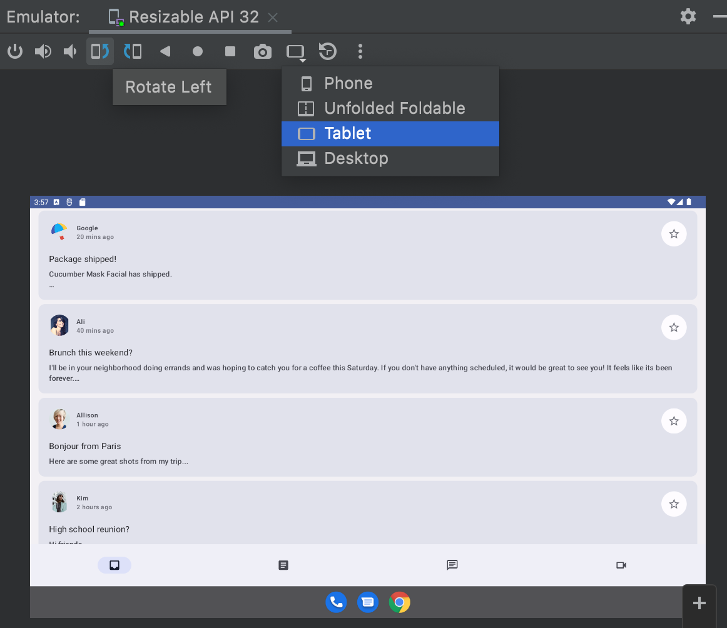Image resolution: width=727 pixels, height=628 pixels.
Task: Open the display mode dropdown
Action: coord(295,51)
